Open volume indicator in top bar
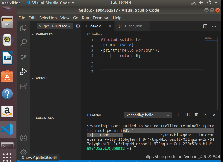The width and height of the screenshot is (223, 162). (x=201, y=3)
